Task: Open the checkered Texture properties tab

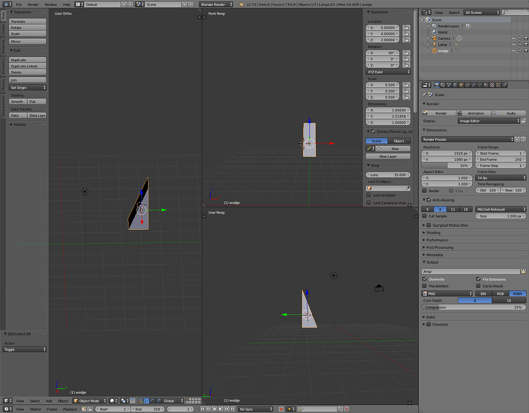Action: point(492,85)
